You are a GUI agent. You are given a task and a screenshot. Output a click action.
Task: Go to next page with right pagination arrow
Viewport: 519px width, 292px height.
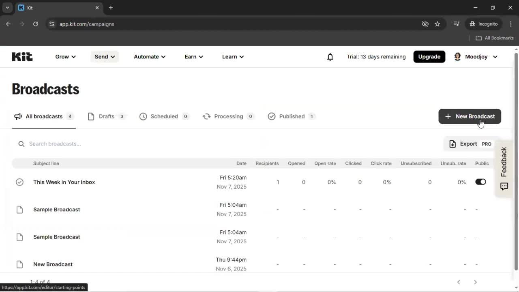coord(475,282)
